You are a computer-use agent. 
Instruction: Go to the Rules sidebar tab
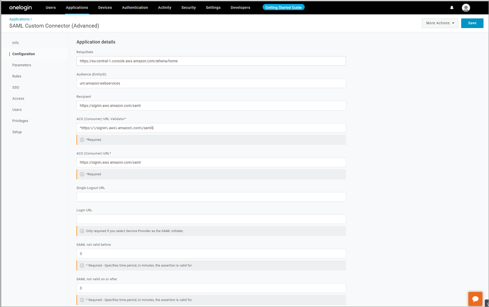[17, 76]
